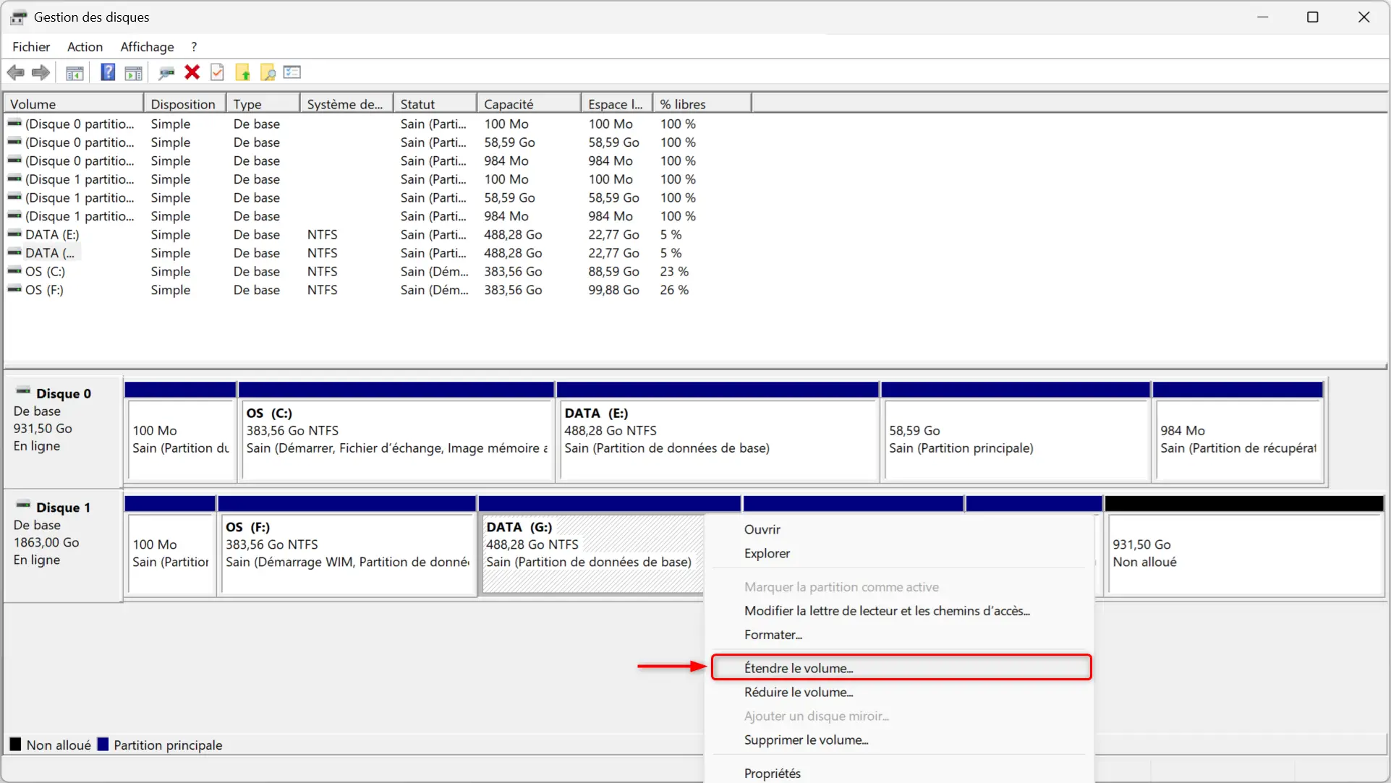Select OS (C:) partition block on Disque 0
This screenshot has width=1391, height=783.
pos(396,432)
